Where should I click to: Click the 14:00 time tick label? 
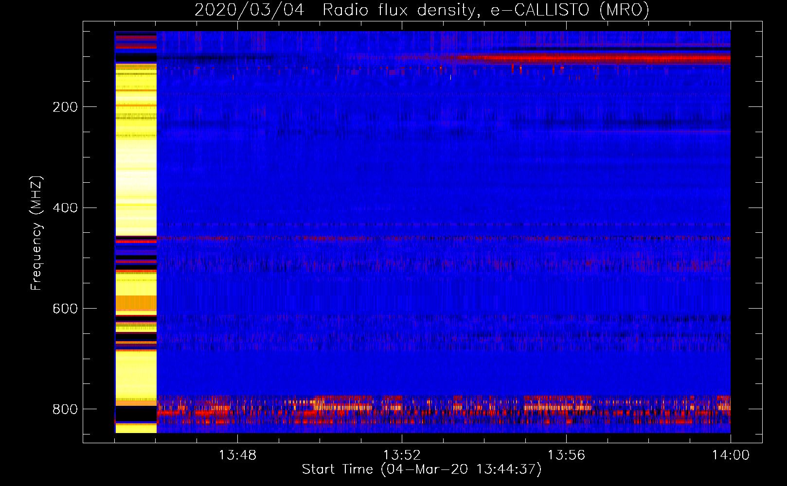(x=731, y=455)
